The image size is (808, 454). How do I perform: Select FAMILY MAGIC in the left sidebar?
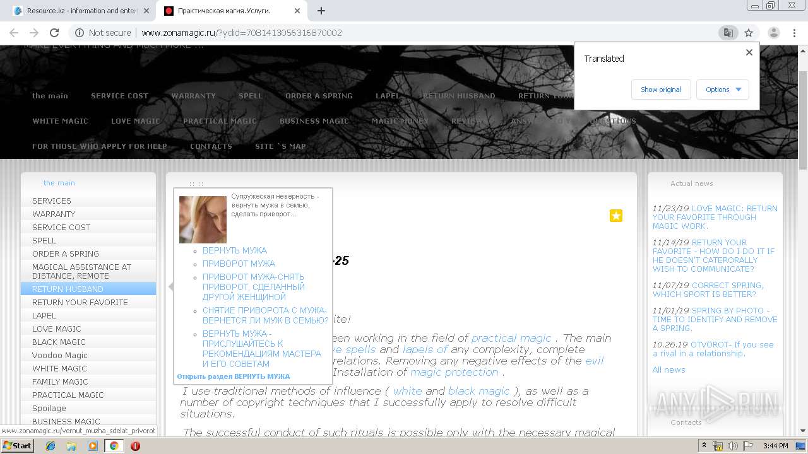pos(88,381)
